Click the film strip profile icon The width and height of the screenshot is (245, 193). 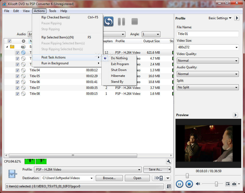coord(13,174)
